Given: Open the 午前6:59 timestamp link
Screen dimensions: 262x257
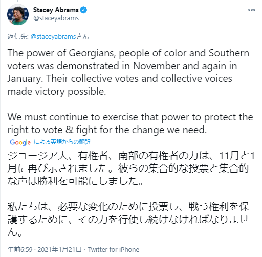Looking at the screenshot, I should pyautogui.click(x=20, y=250).
